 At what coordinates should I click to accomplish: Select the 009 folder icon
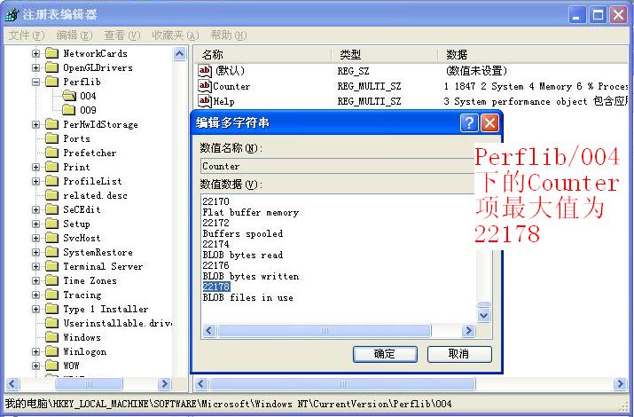(69, 110)
